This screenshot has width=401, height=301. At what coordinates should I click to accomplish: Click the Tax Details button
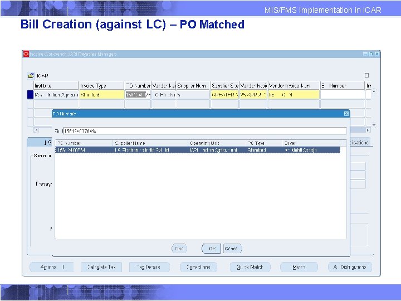click(x=149, y=267)
